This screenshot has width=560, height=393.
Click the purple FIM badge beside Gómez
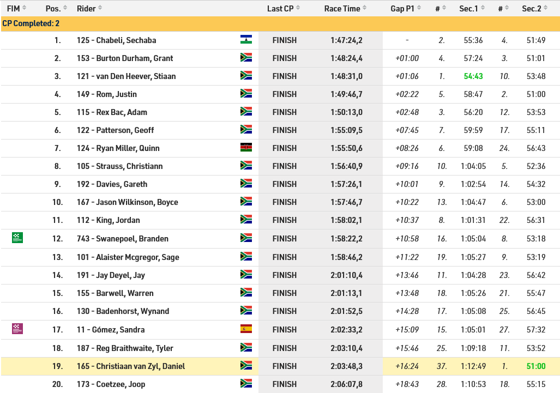coord(17,329)
